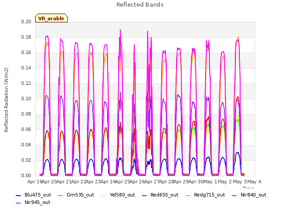Click the 0.00 y-axis tick label

point(26,176)
